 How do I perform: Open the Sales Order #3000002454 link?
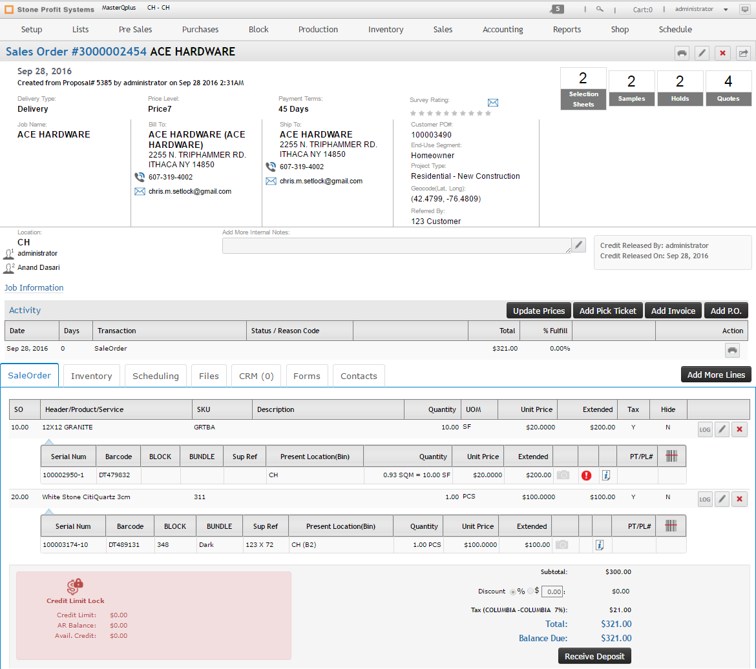pos(76,52)
